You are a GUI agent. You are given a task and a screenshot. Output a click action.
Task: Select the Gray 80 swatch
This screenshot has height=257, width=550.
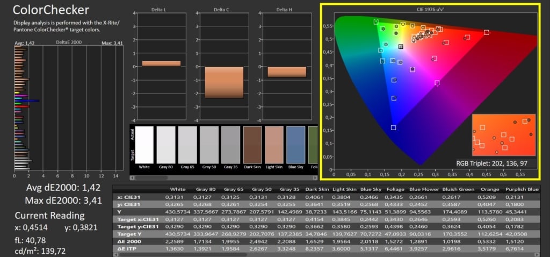coord(166,145)
